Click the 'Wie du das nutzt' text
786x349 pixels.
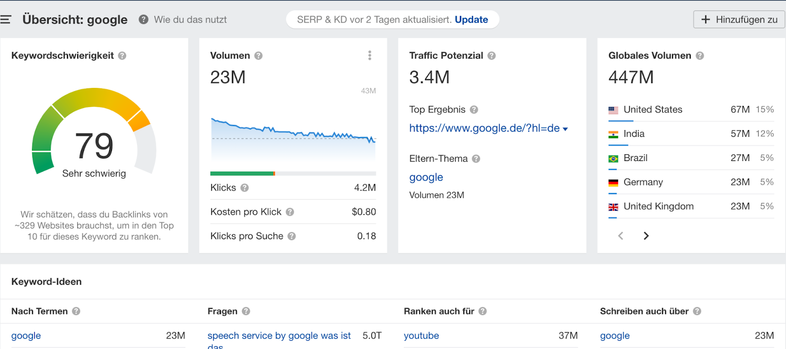(x=190, y=20)
